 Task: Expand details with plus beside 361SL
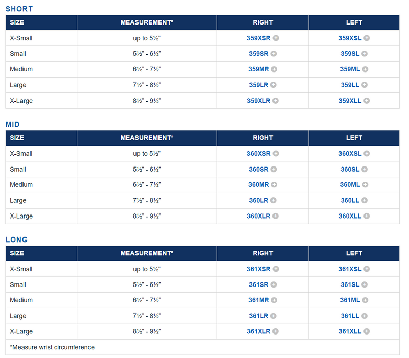click(x=365, y=285)
